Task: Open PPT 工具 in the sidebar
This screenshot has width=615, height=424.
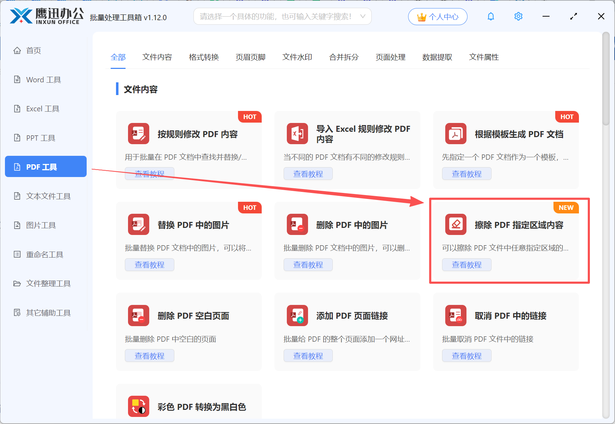Action: 46,138
